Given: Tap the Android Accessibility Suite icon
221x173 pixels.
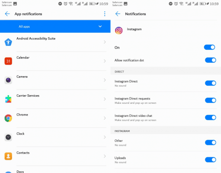Looking at the screenshot, I should 8,42.
